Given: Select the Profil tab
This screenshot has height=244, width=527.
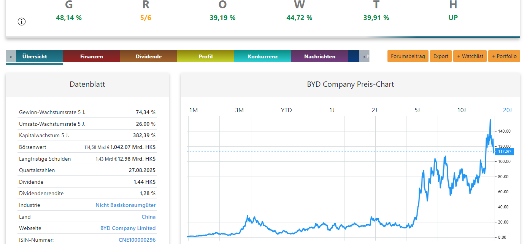Looking at the screenshot, I should click(x=206, y=56).
